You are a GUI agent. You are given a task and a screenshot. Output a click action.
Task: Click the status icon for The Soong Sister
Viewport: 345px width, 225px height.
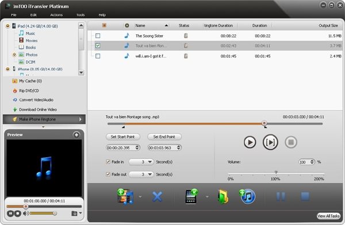coord(186,36)
